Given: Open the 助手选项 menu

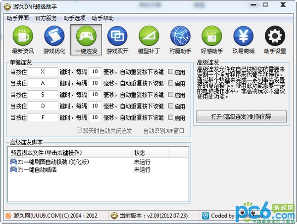Looking at the screenshot, I should (74, 18).
